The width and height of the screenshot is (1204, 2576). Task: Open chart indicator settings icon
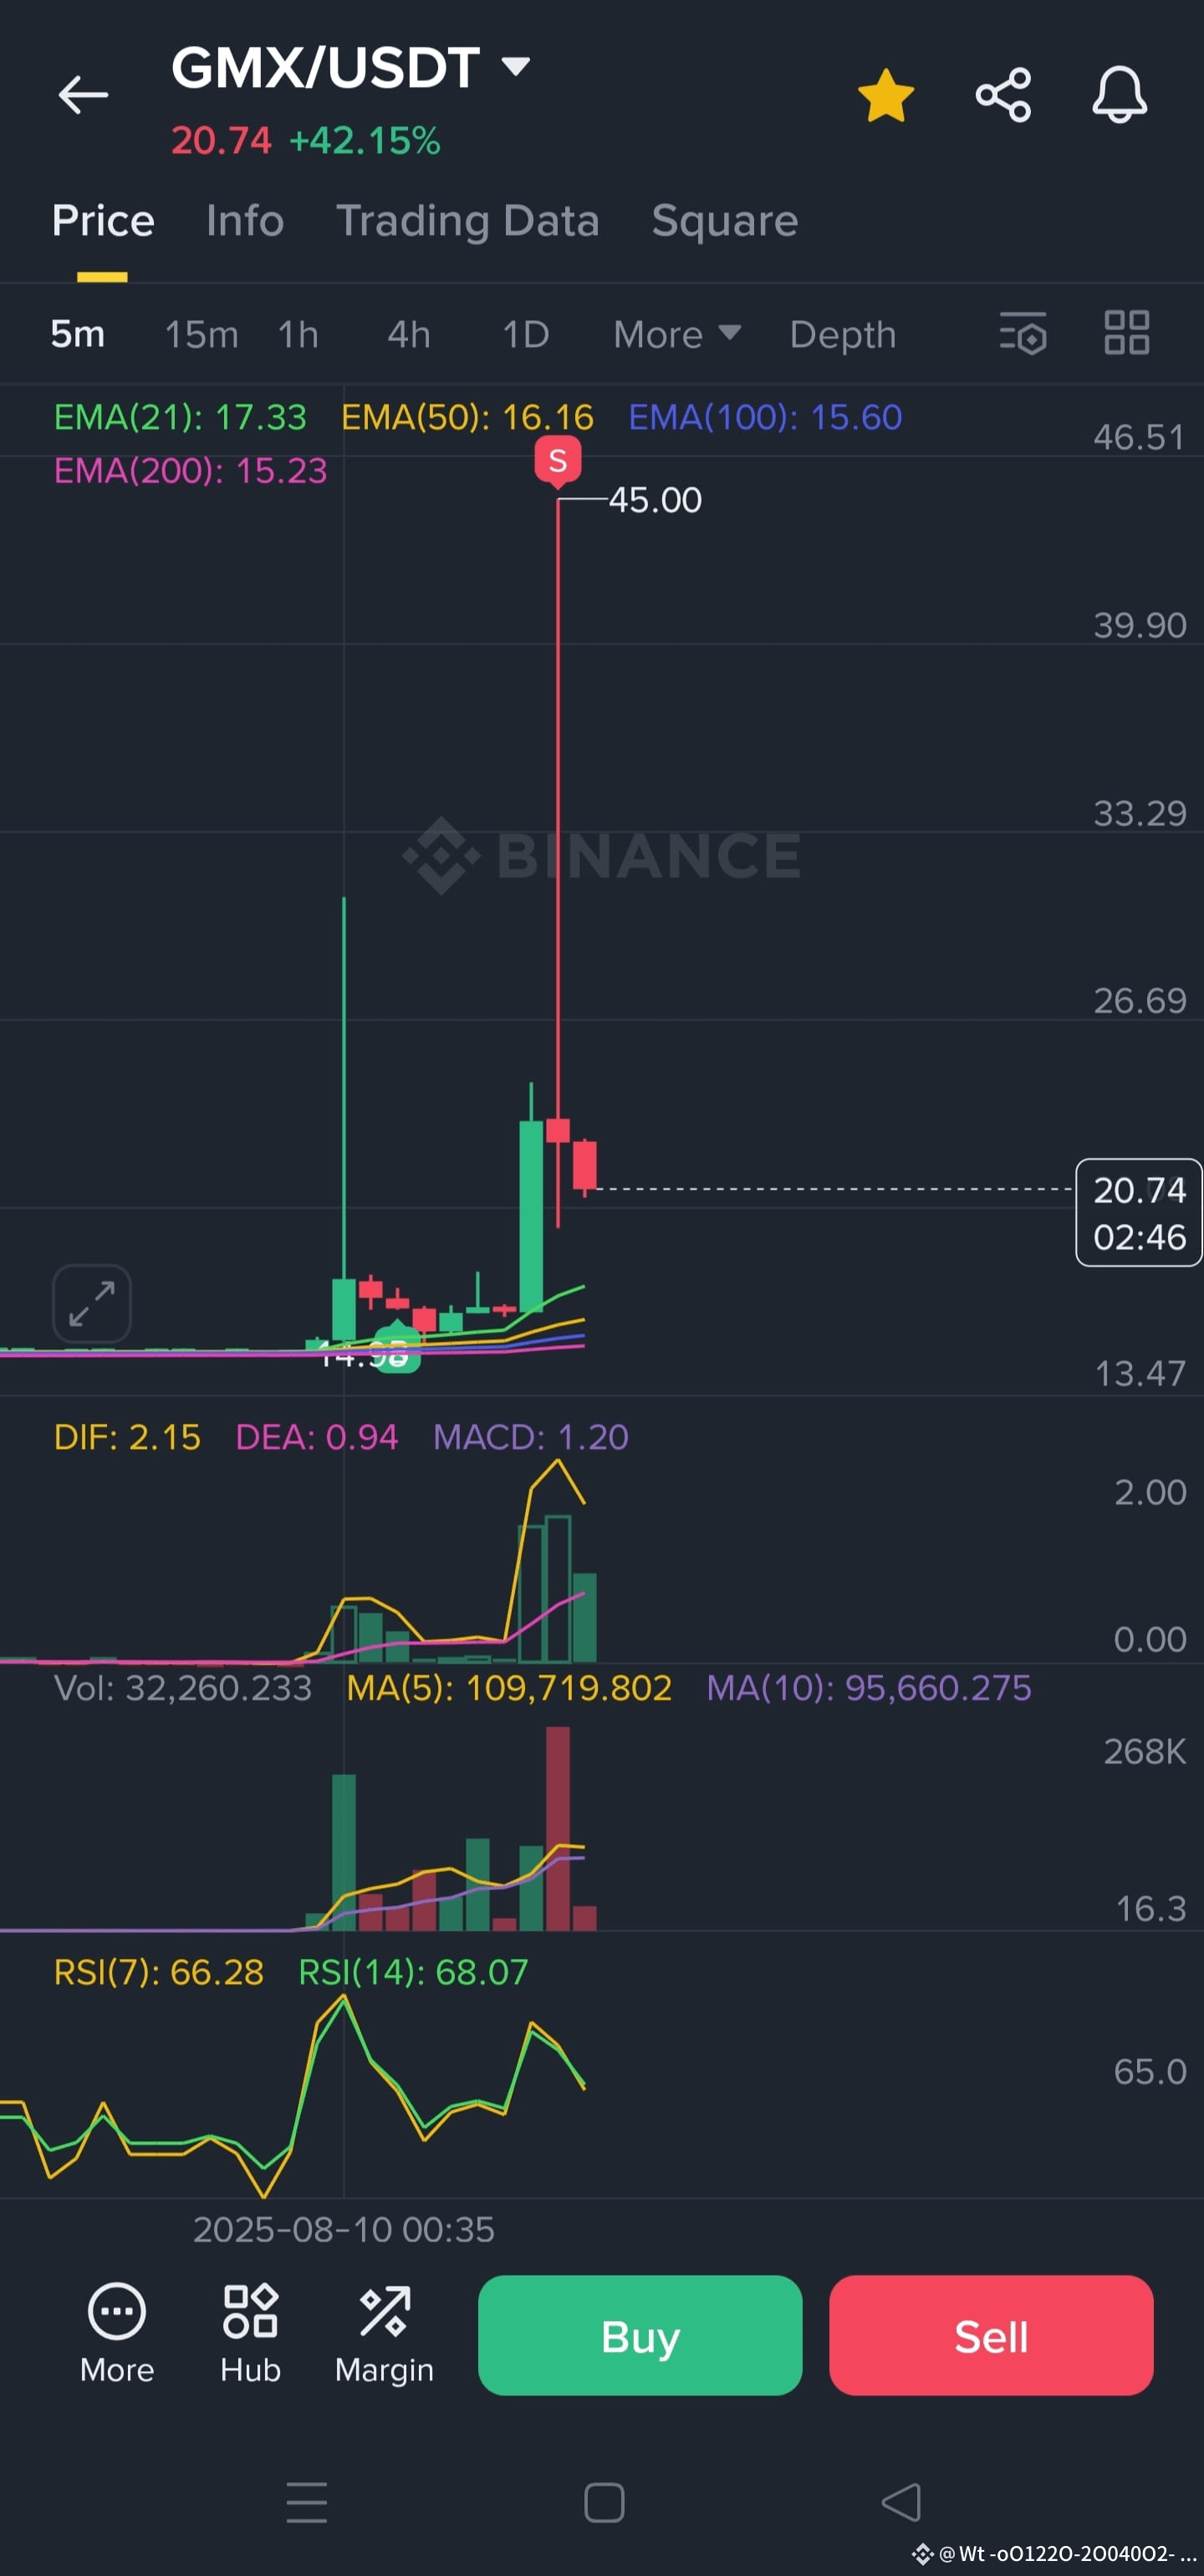(x=1023, y=333)
